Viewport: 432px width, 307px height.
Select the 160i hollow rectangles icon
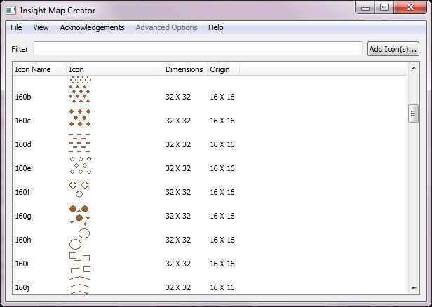pyautogui.click(x=79, y=263)
